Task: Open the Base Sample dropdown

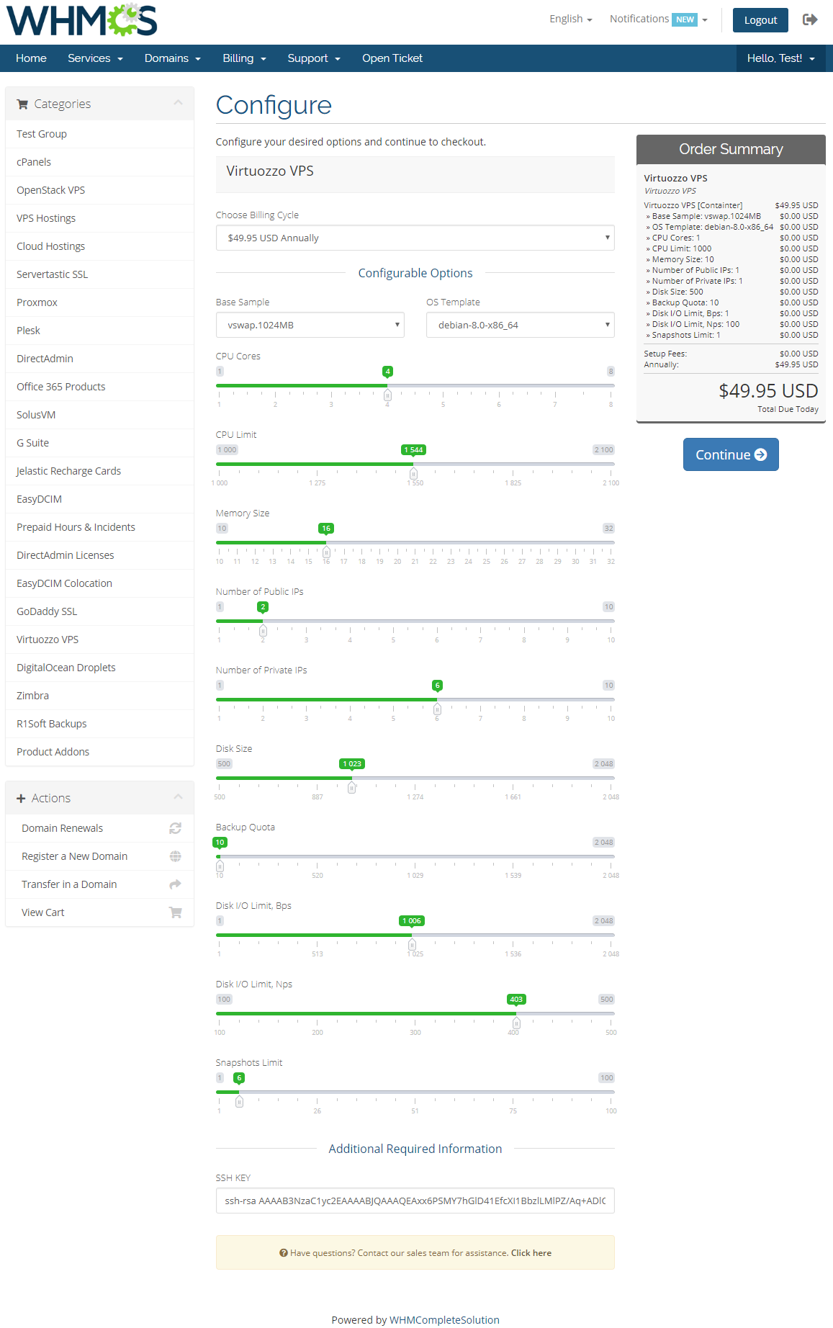Action: (310, 325)
